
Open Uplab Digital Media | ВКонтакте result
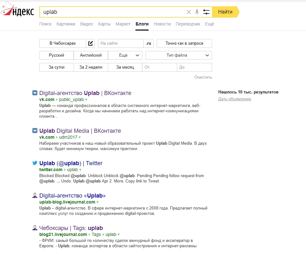click(80, 131)
